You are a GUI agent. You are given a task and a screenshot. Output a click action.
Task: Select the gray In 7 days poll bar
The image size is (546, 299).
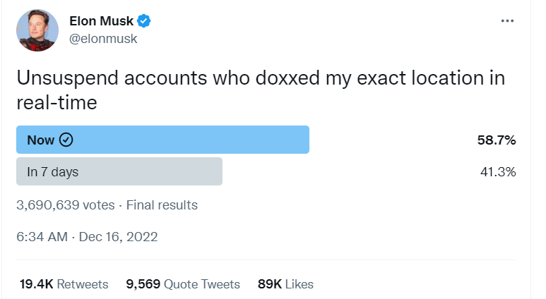click(x=119, y=171)
